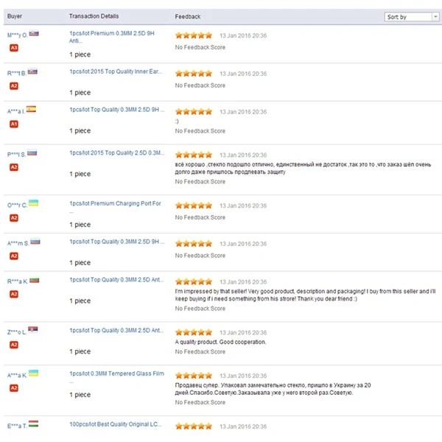The height and width of the screenshot is (442, 442).
Task: Click the flag icon beside R***a K.
Action: 35,281
